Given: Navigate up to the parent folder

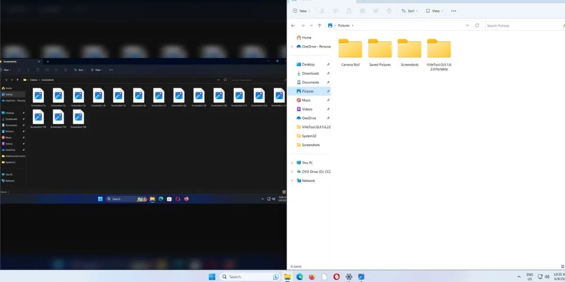Looking at the screenshot, I should tap(320, 25).
